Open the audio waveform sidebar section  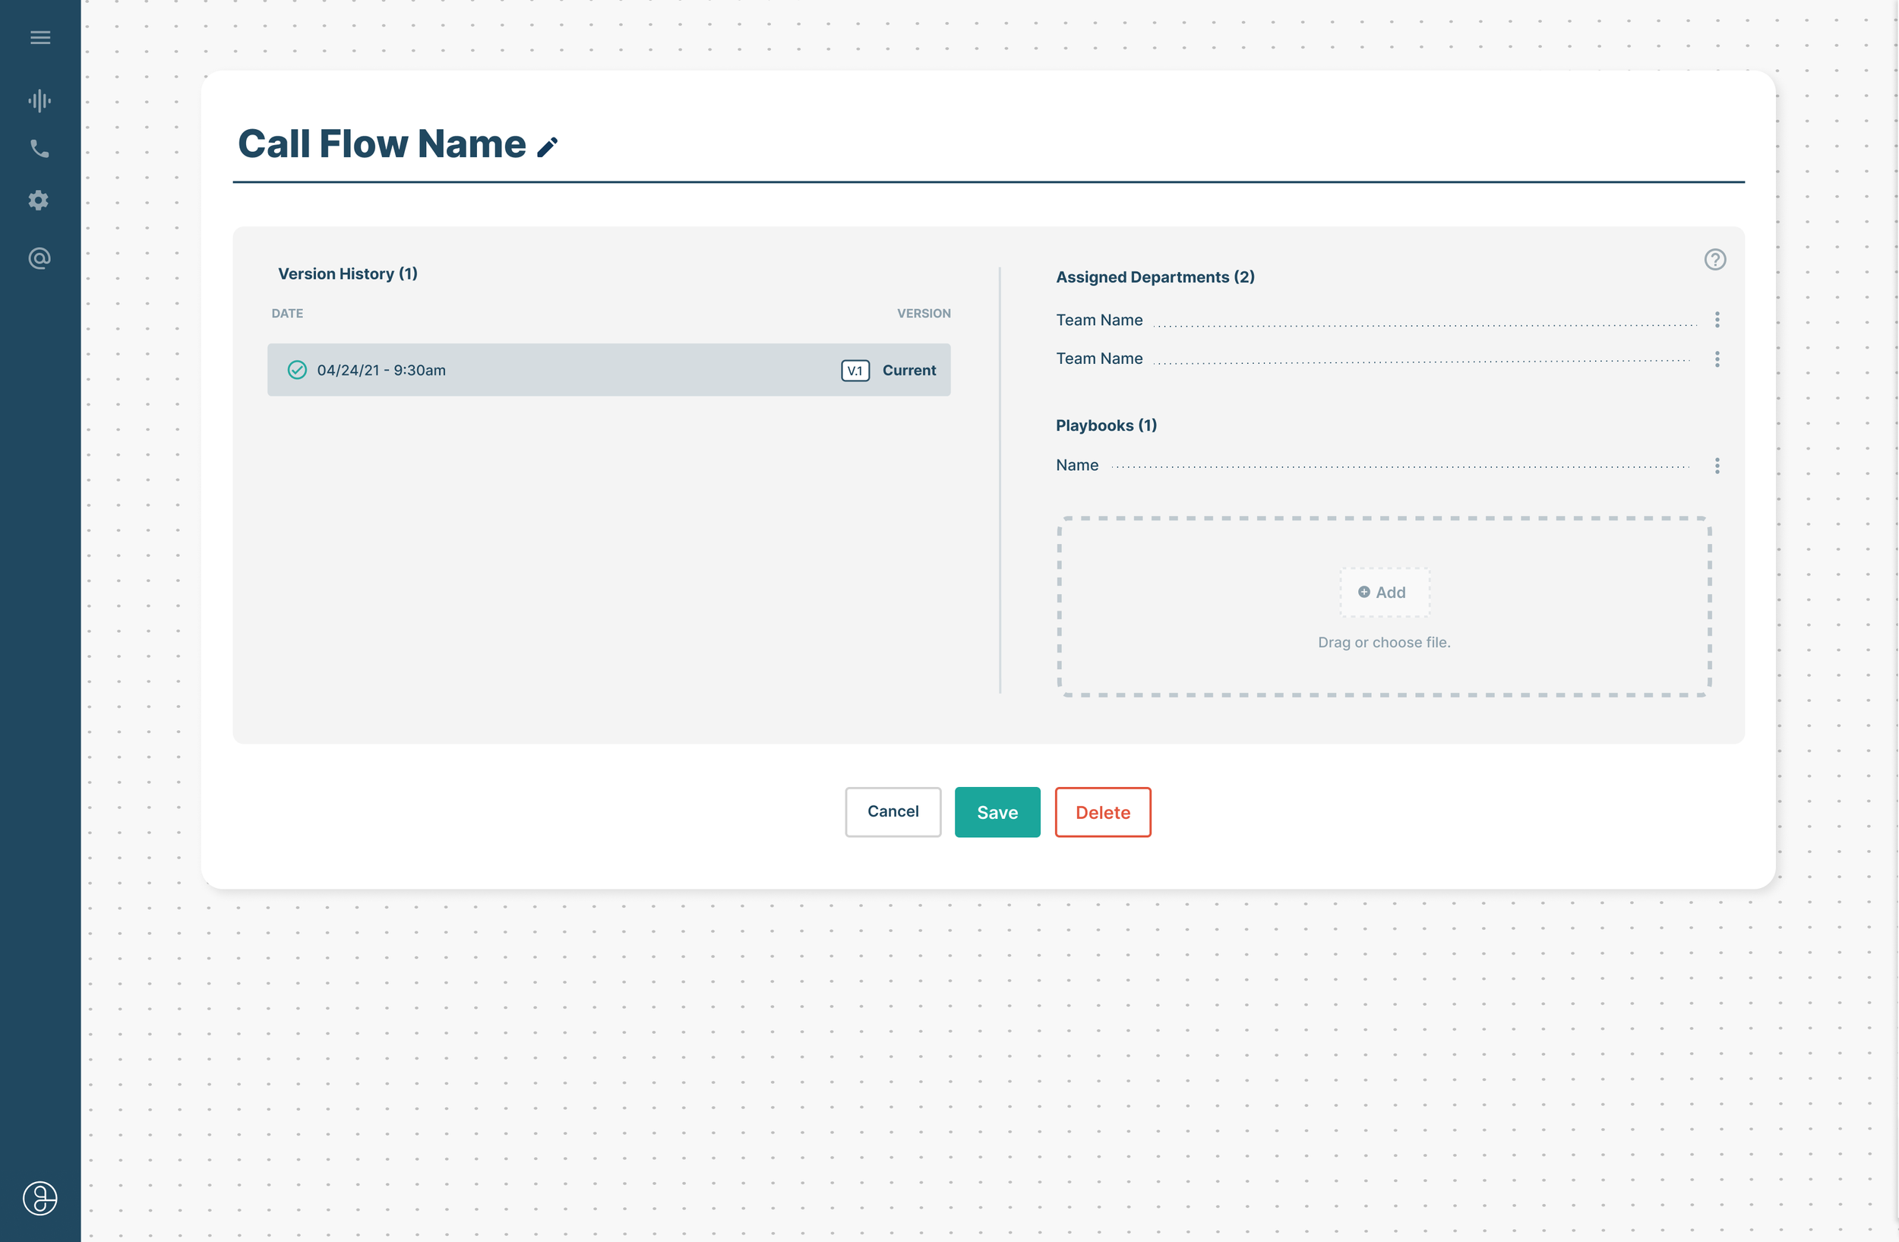(40, 100)
